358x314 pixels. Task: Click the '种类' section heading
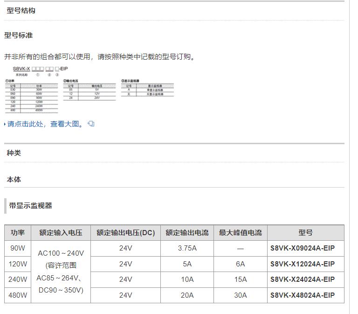click(x=14, y=153)
